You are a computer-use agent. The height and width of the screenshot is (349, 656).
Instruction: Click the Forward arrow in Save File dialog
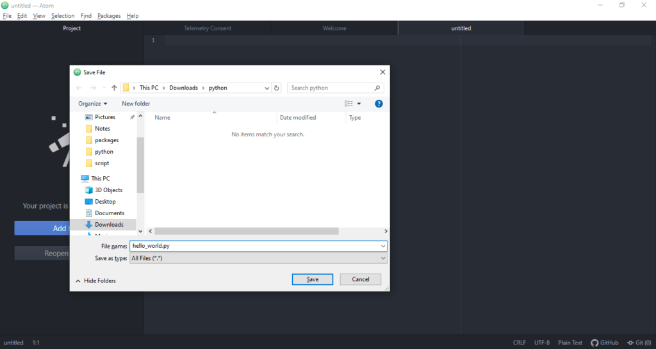click(93, 88)
